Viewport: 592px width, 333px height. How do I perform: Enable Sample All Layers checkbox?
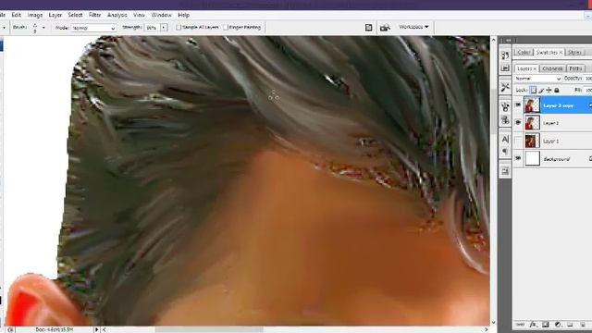[x=179, y=27]
